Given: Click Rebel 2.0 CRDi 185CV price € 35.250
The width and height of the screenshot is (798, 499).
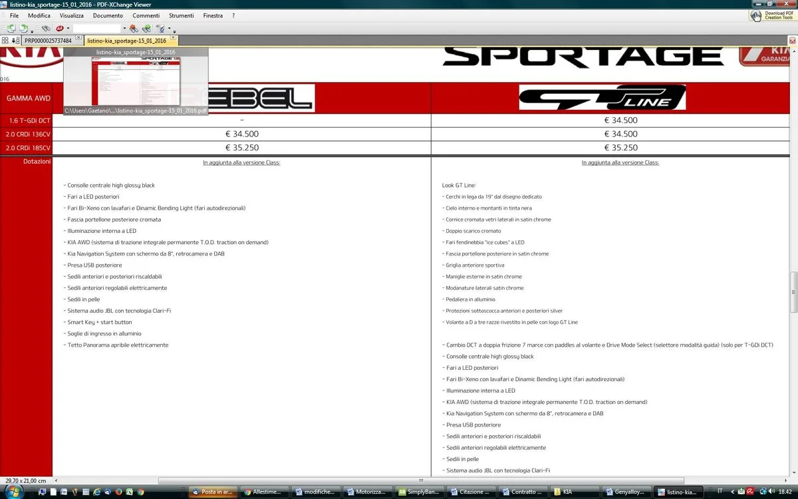Looking at the screenshot, I should point(241,148).
